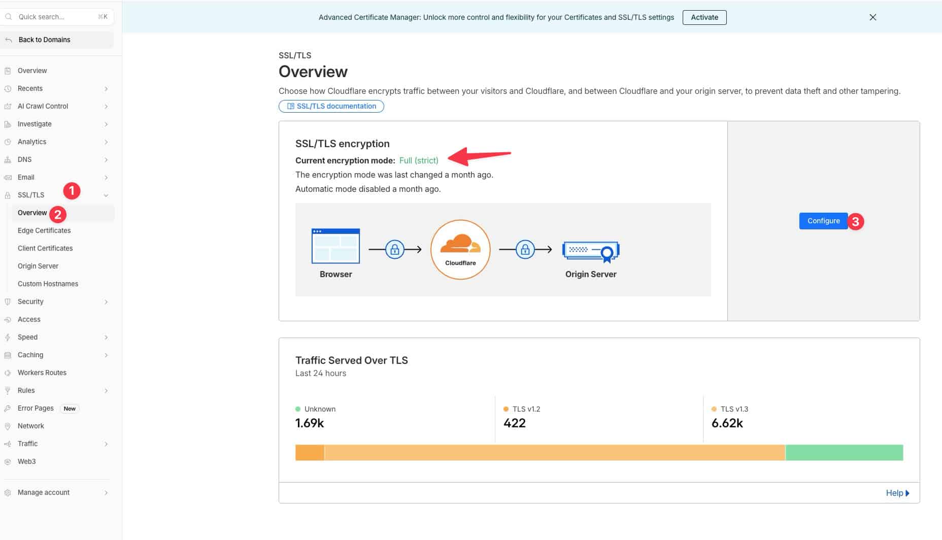Open the Help link
The width and height of the screenshot is (942, 540).
pos(897,493)
